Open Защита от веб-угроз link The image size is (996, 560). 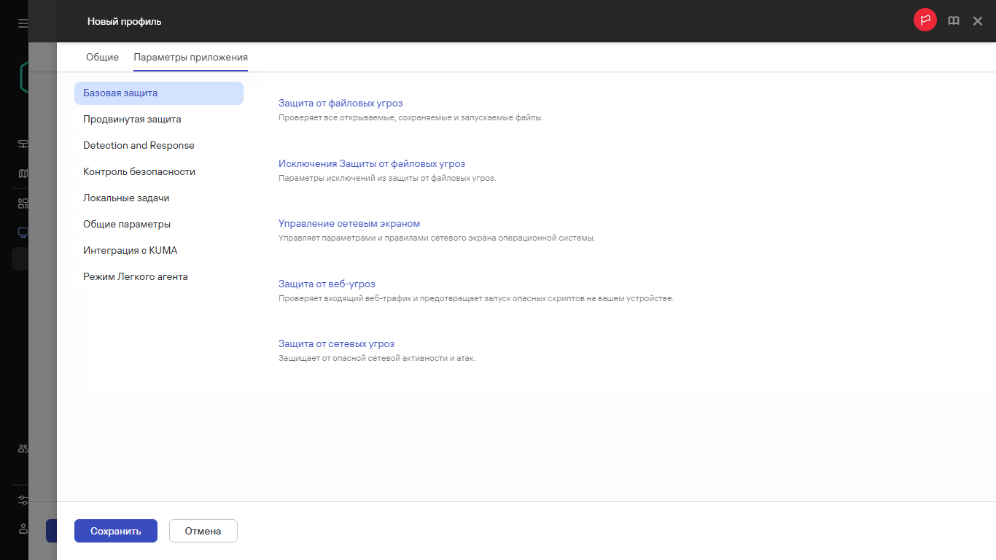tap(327, 284)
